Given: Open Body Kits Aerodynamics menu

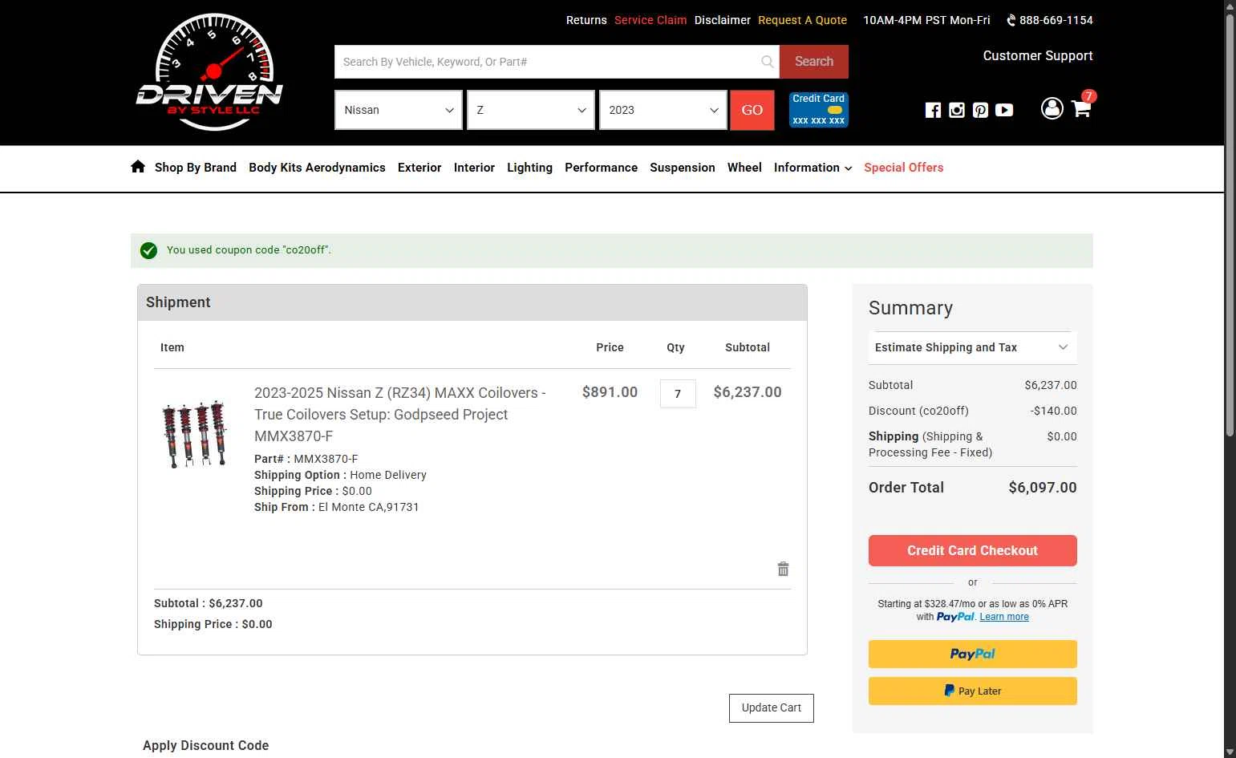Looking at the screenshot, I should [317, 168].
